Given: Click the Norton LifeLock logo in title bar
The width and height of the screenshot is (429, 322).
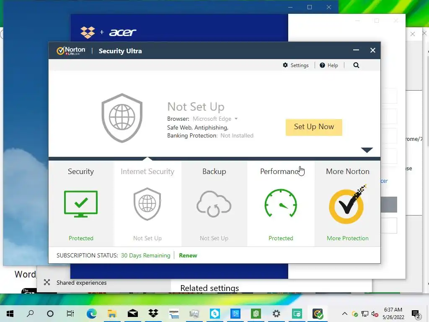Looking at the screenshot, I should click(x=71, y=51).
